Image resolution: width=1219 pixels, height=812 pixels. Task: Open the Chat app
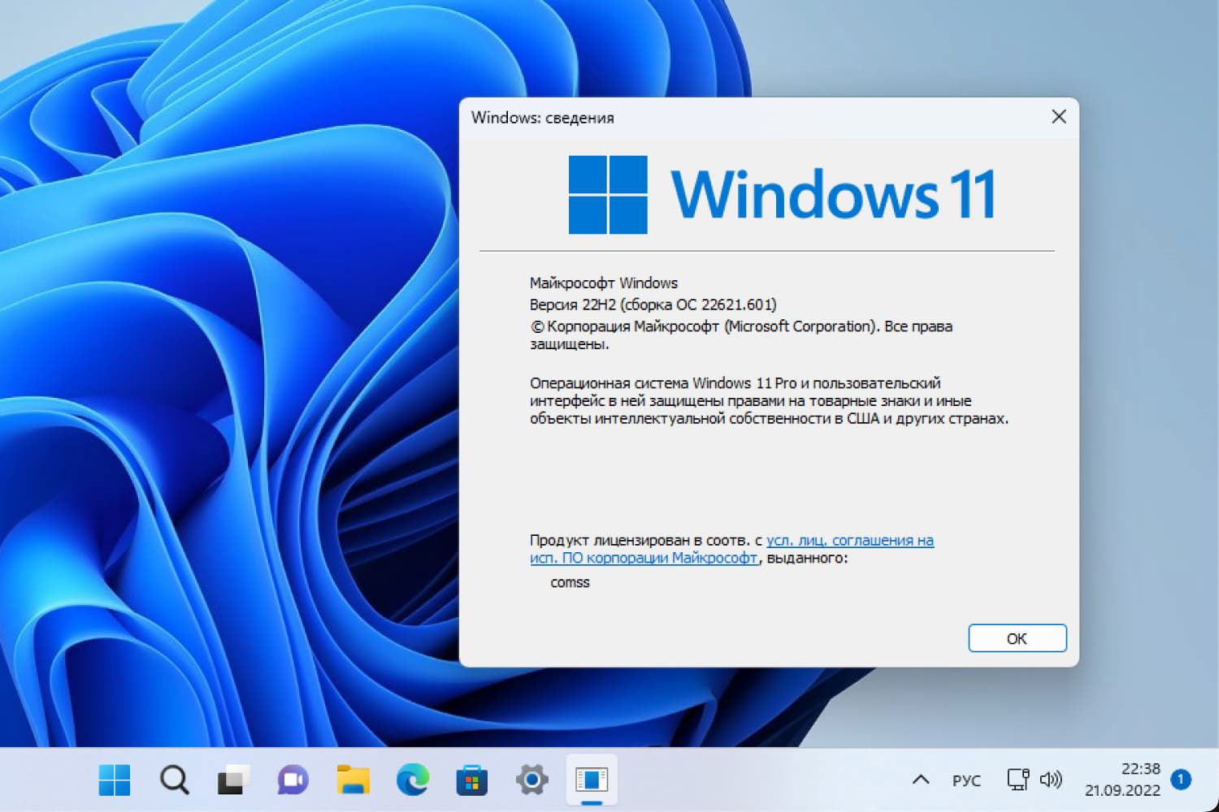(293, 780)
